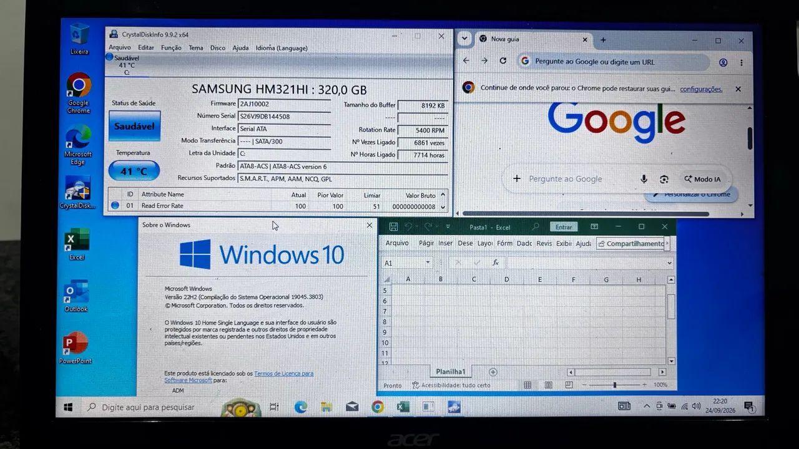Viewport: 799px width, 449px height.
Task: Click the Saudável health status button
Action: 135,126
